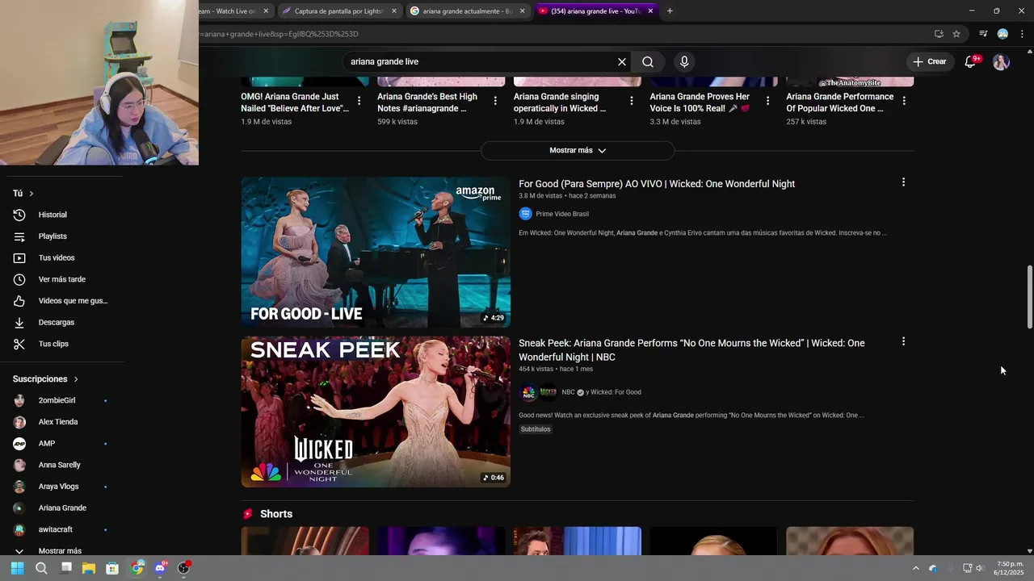Open Windows taskbar search

click(x=41, y=568)
